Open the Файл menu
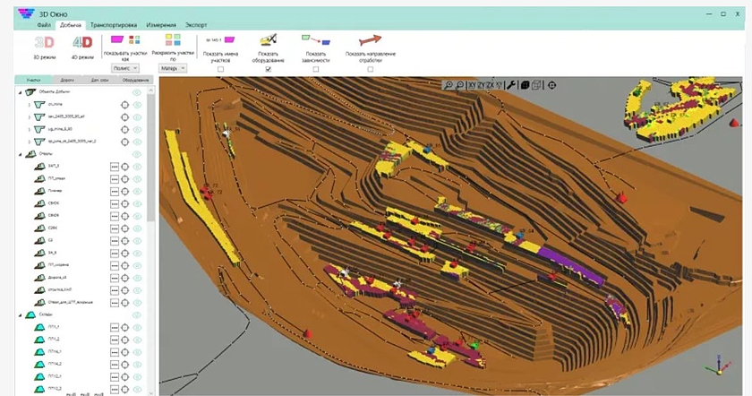 [44, 25]
